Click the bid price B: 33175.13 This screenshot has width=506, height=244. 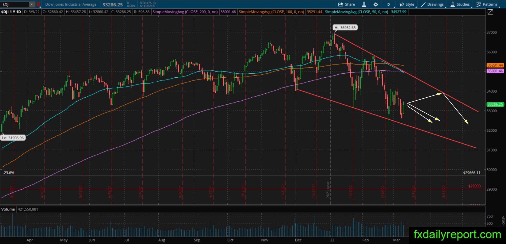pyautogui.click(x=148, y=3)
